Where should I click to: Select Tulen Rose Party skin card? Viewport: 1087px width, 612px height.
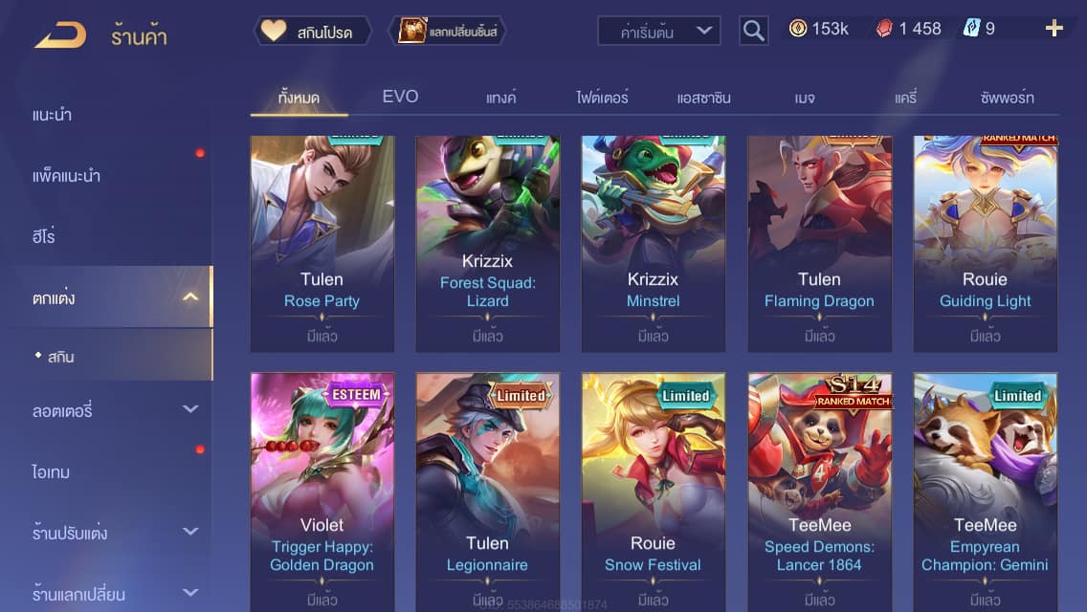322,243
